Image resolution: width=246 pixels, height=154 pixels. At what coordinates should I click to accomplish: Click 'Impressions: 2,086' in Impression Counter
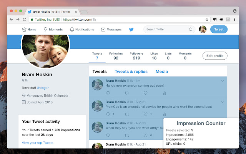(x=180, y=135)
